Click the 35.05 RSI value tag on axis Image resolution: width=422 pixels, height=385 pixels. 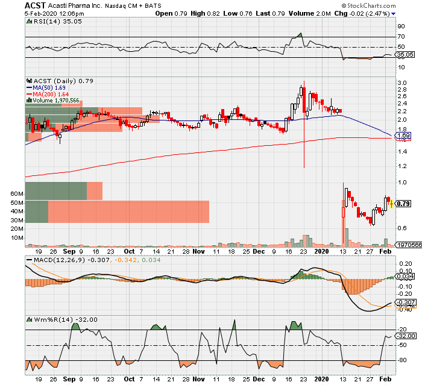tap(405, 55)
